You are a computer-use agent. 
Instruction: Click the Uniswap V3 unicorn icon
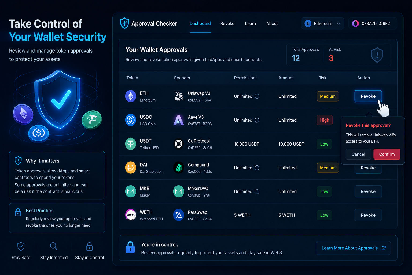point(179,96)
